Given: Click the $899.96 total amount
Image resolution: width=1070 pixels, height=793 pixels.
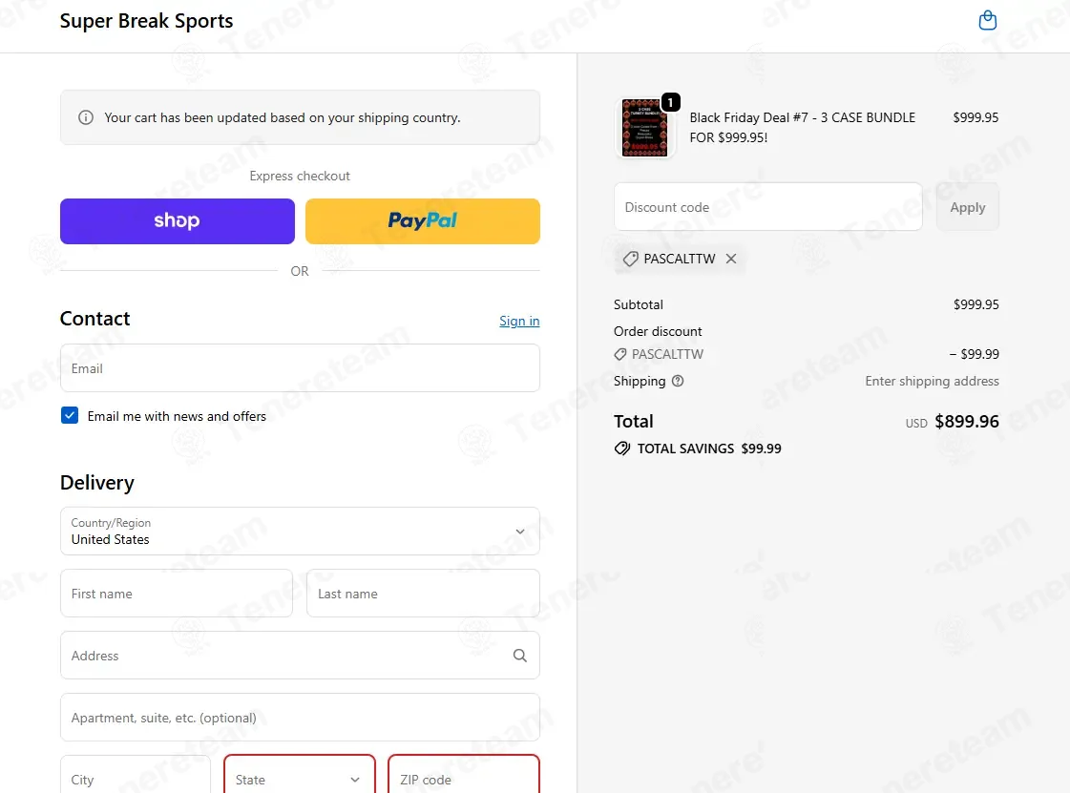Looking at the screenshot, I should tap(966, 421).
